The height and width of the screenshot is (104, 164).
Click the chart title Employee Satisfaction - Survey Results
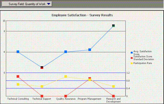82,15
